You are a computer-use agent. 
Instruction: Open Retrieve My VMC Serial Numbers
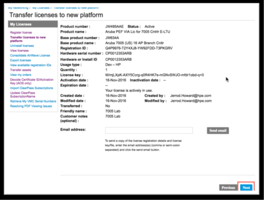tap(33, 101)
